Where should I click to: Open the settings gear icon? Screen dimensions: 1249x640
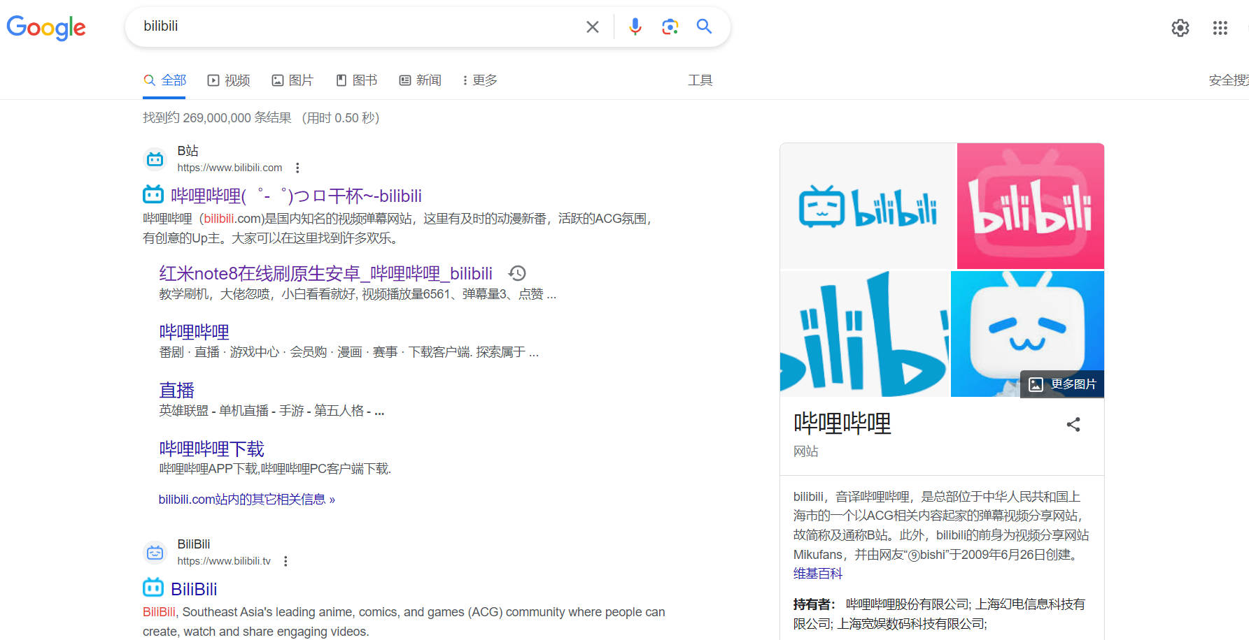click(x=1180, y=28)
